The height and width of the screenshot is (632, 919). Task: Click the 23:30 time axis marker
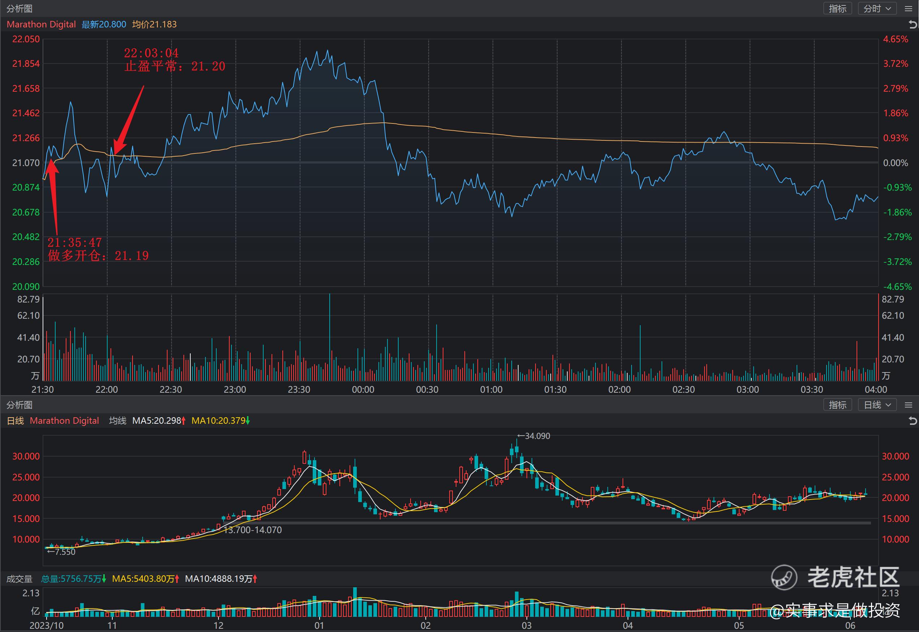tap(299, 390)
